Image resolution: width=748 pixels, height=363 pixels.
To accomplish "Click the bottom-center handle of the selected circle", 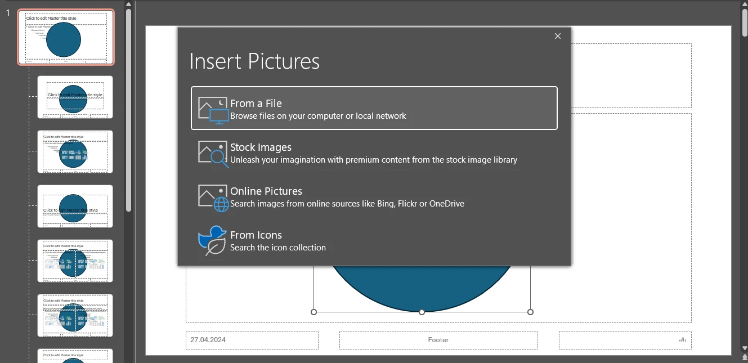I will click(422, 312).
